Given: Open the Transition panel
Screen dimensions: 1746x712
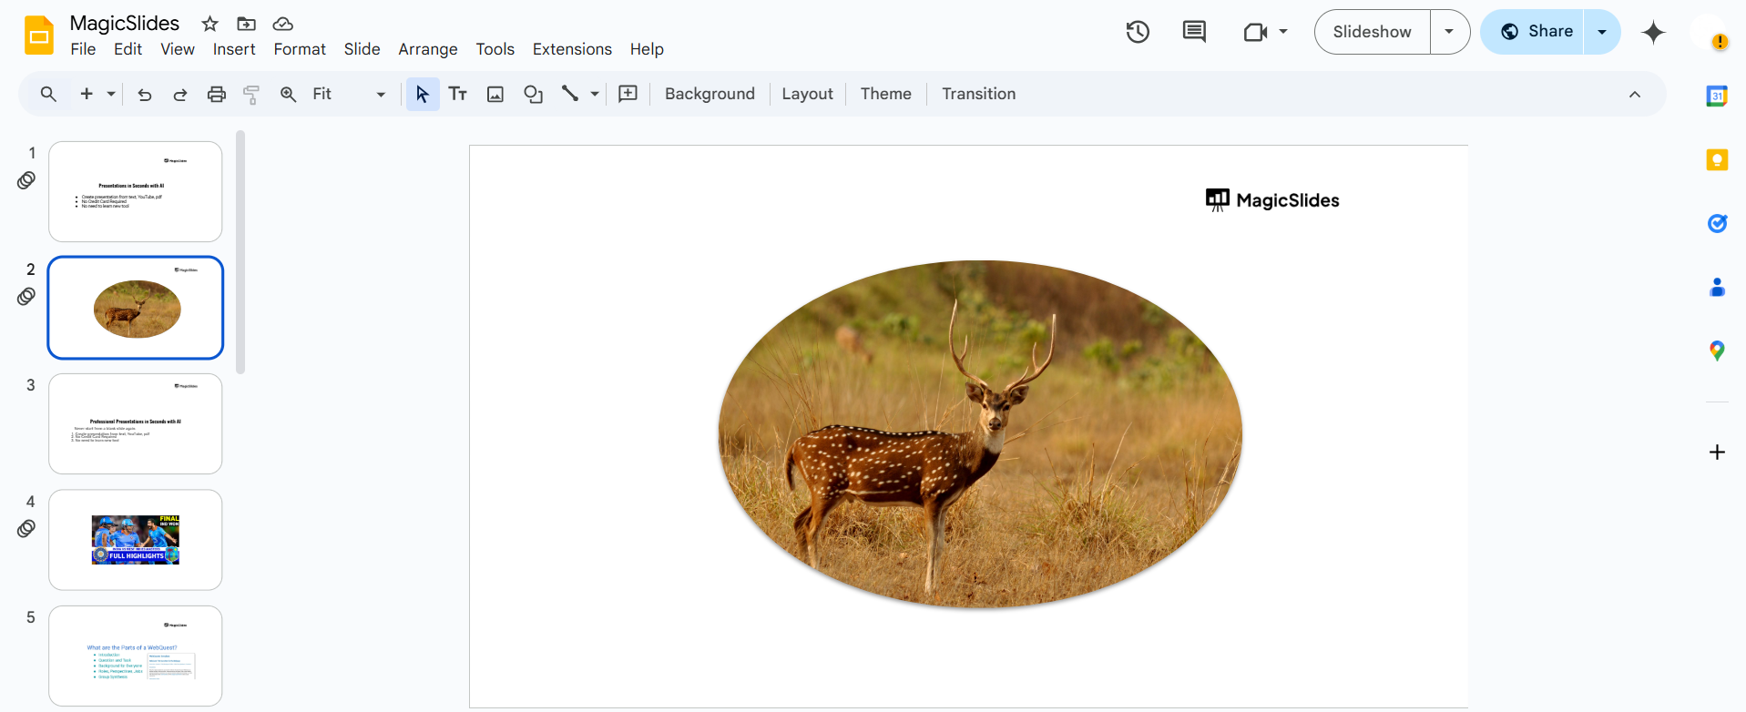Looking at the screenshot, I should pyautogui.click(x=978, y=94).
